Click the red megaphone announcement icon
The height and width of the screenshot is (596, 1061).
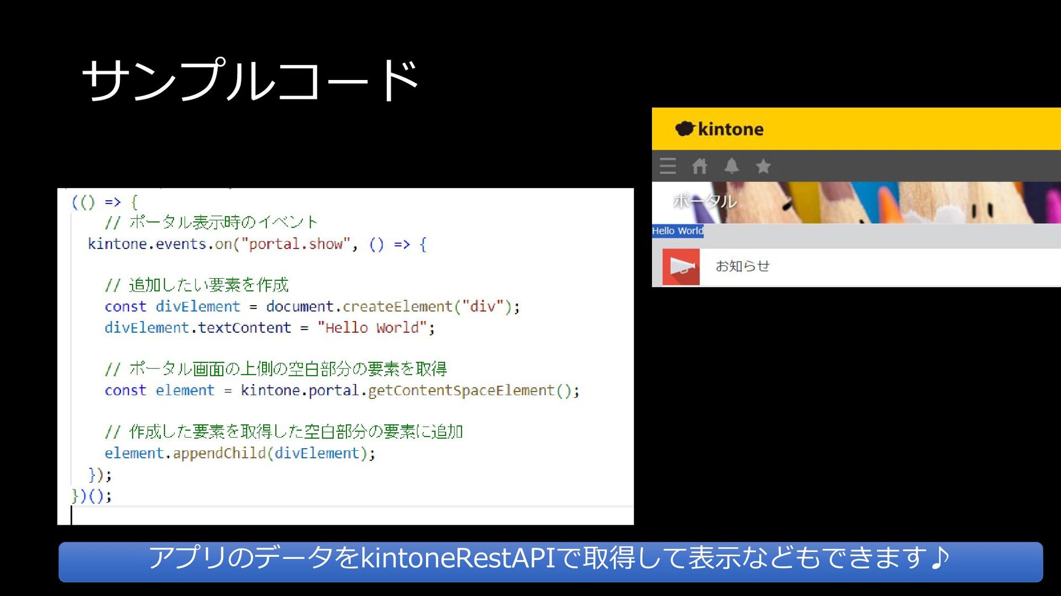(681, 267)
